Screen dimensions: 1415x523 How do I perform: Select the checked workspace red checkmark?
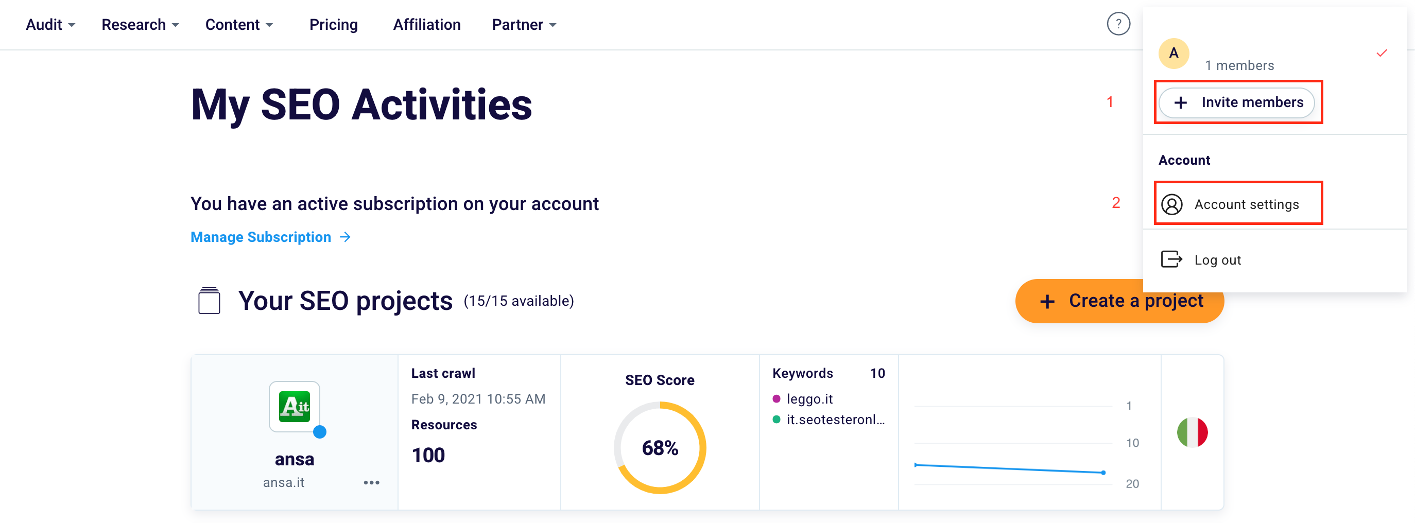point(1382,54)
